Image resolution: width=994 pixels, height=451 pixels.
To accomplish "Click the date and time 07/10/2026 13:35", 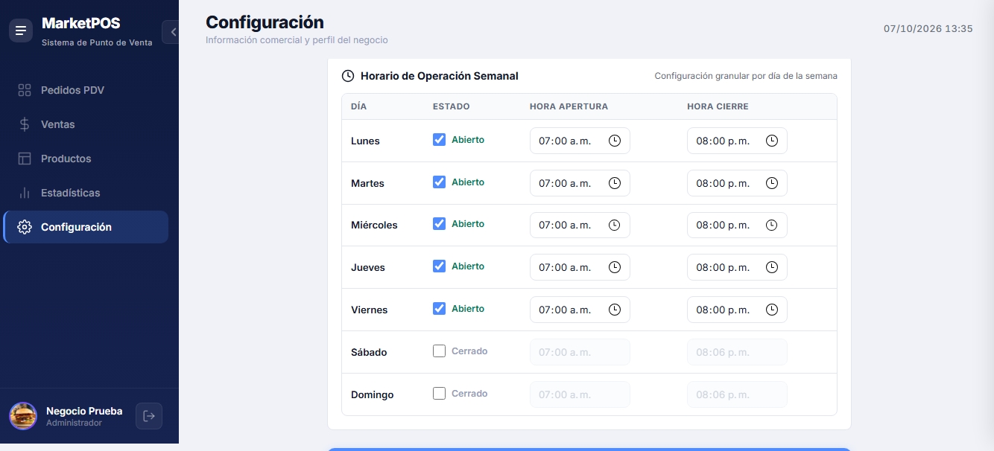I will pyautogui.click(x=928, y=29).
